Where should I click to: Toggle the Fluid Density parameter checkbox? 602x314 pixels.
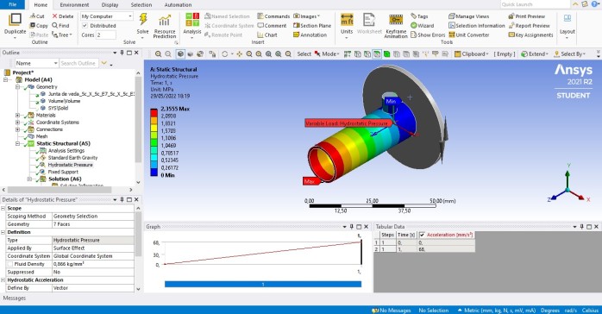point(9,264)
